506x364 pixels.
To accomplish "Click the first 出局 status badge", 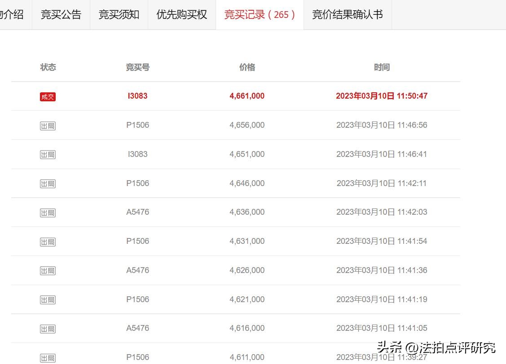I will point(48,126).
